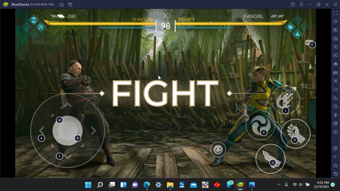The height and width of the screenshot is (191, 340).
Task: Open the smiley emote button
Action: (218, 150)
